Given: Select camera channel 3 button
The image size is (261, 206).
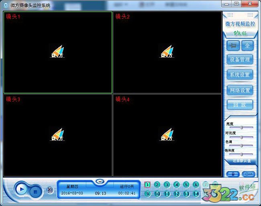Looking at the screenshot, I should click(x=167, y=185).
